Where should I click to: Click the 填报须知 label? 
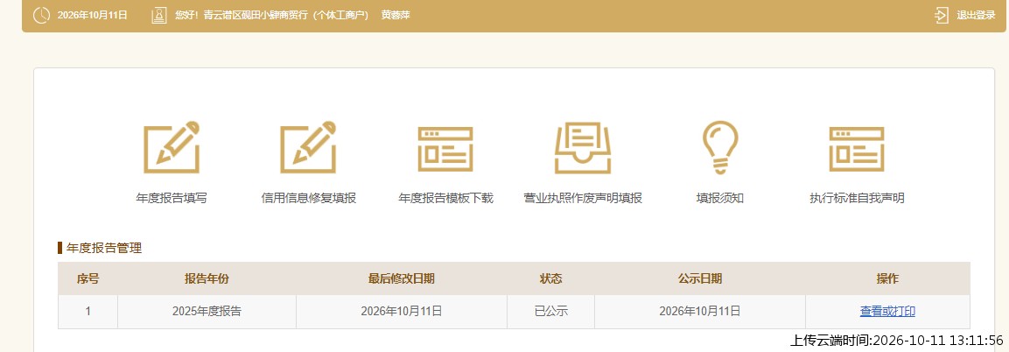coord(719,198)
